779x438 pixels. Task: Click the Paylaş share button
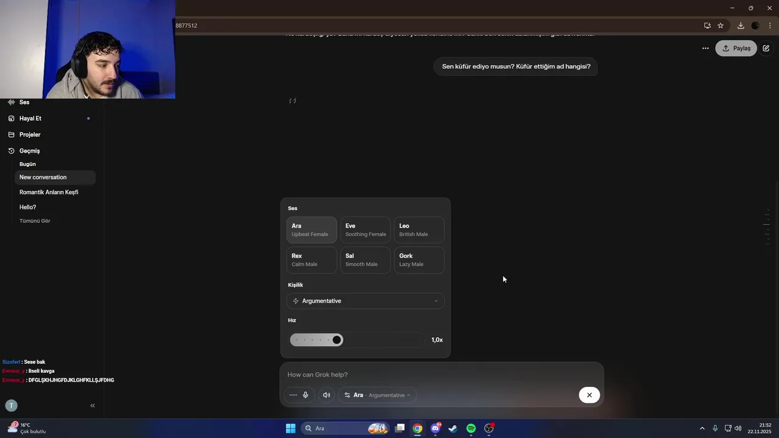tap(736, 48)
